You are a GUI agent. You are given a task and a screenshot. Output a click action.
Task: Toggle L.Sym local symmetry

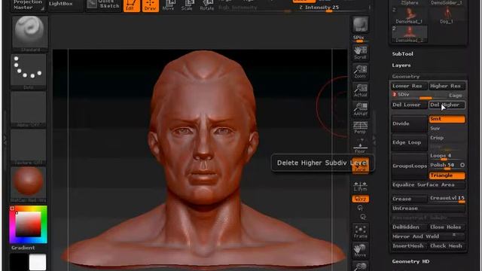coord(360,186)
